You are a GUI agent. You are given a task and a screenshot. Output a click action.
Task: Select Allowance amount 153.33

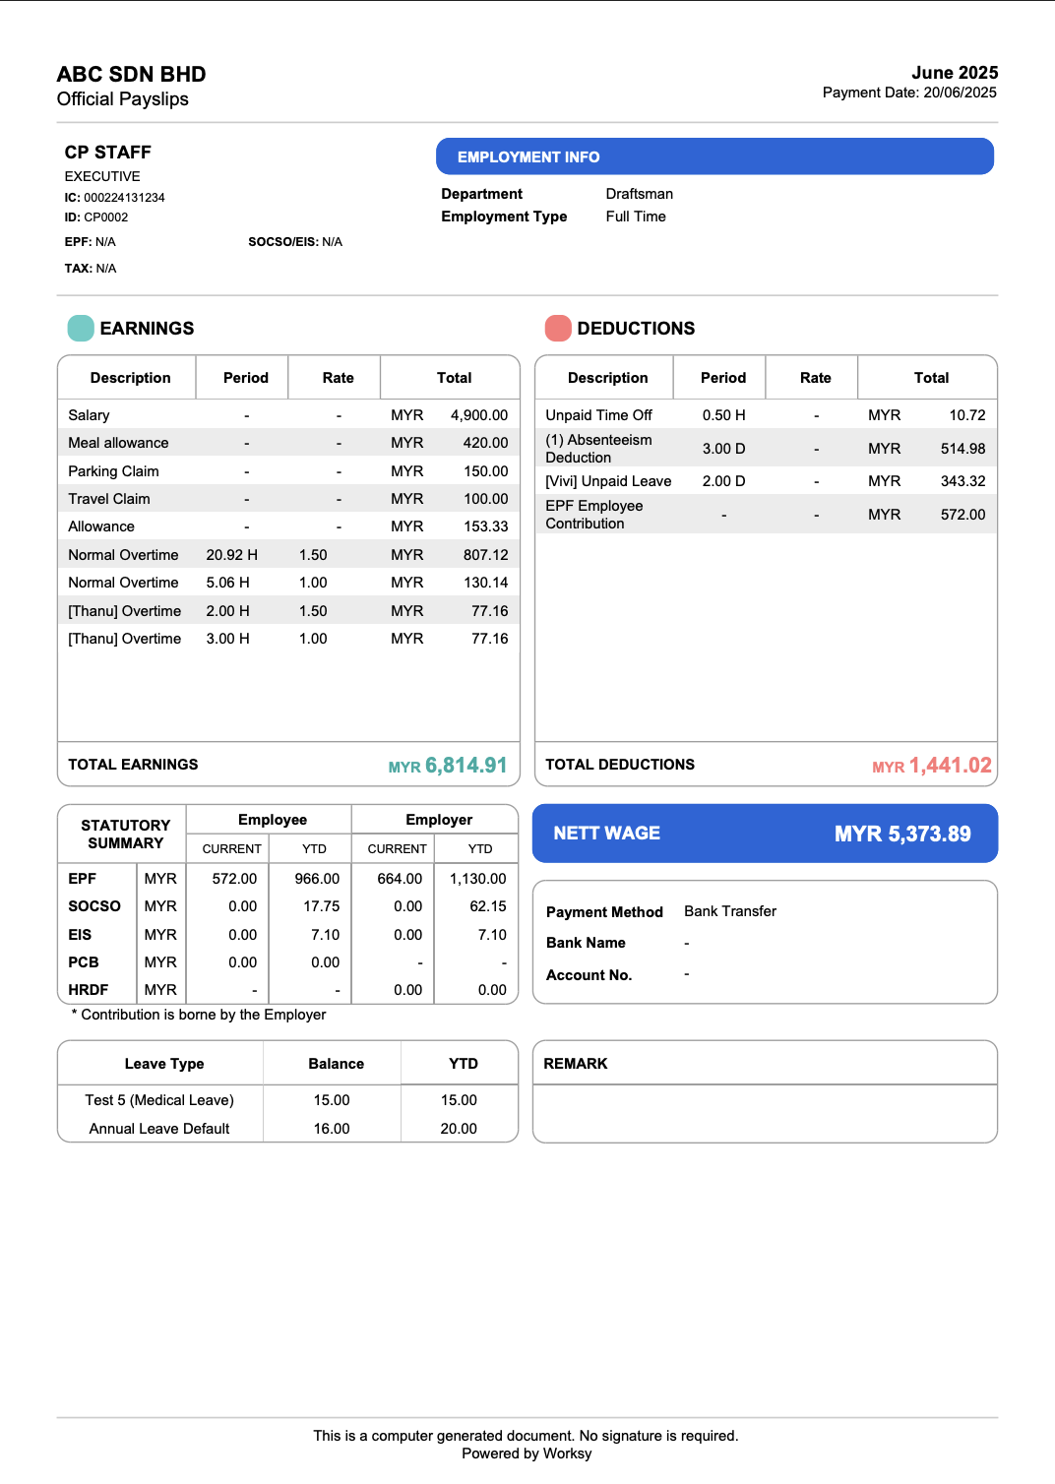(x=486, y=526)
